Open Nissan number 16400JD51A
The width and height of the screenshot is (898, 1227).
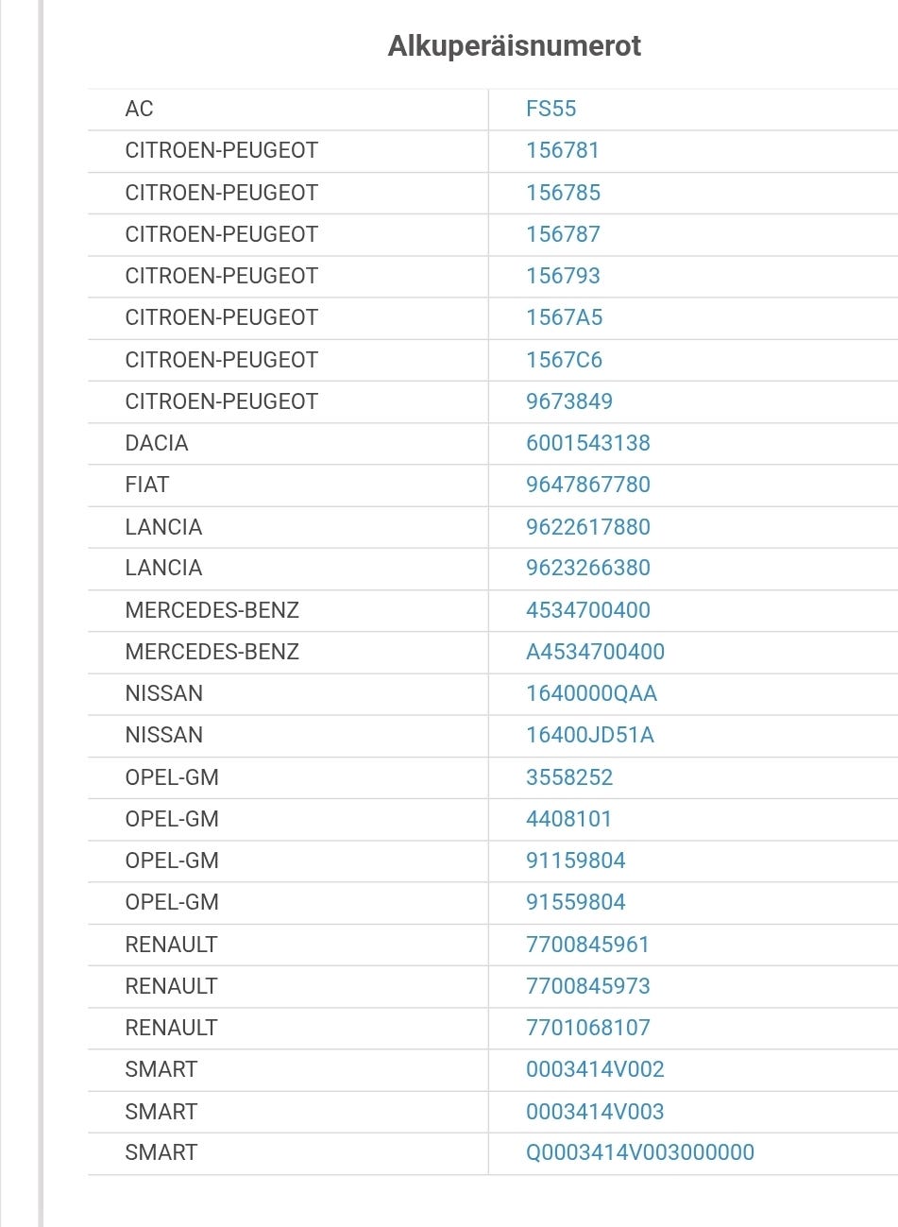point(590,735)
